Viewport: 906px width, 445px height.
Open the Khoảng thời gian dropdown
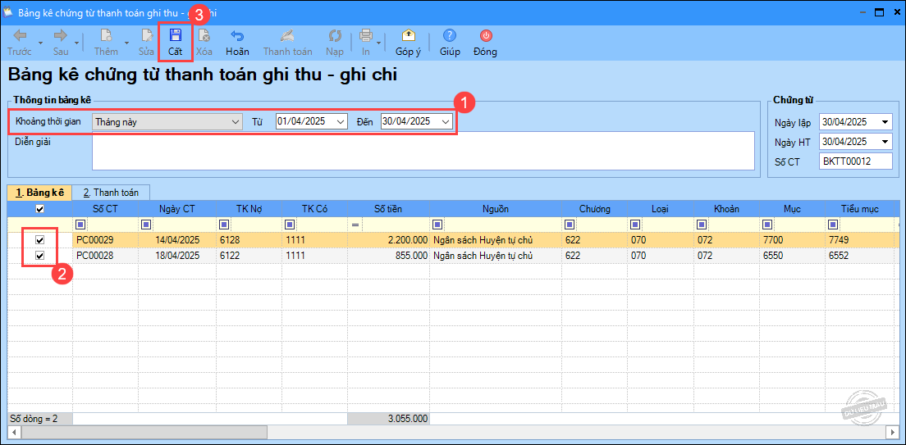click(x=236, y=122)
